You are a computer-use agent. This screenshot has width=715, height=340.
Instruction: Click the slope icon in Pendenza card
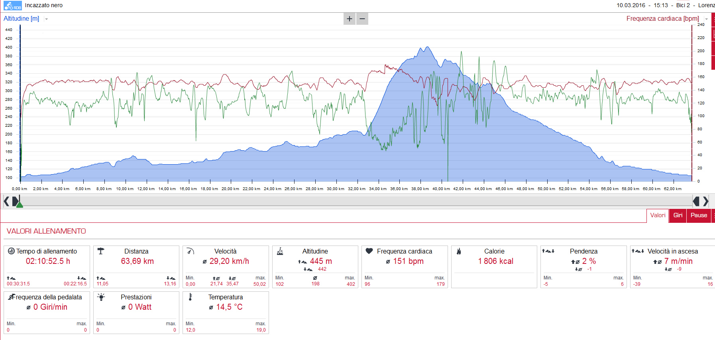548,251
